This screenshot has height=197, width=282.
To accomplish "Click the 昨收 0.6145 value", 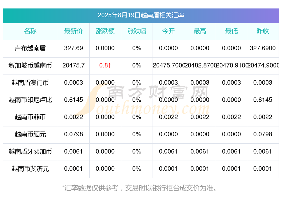I will point(263,100).
